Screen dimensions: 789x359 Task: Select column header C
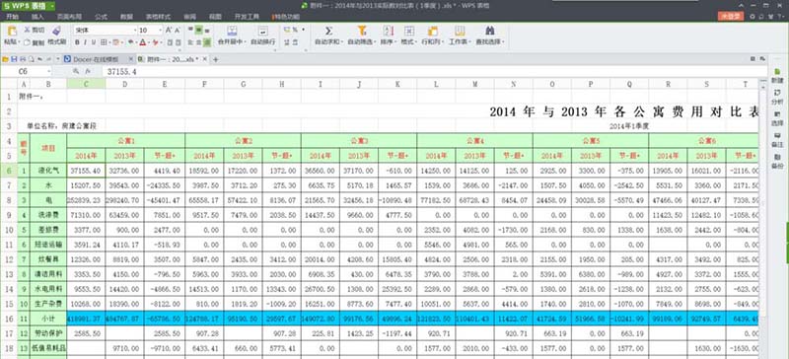point(86,84)
